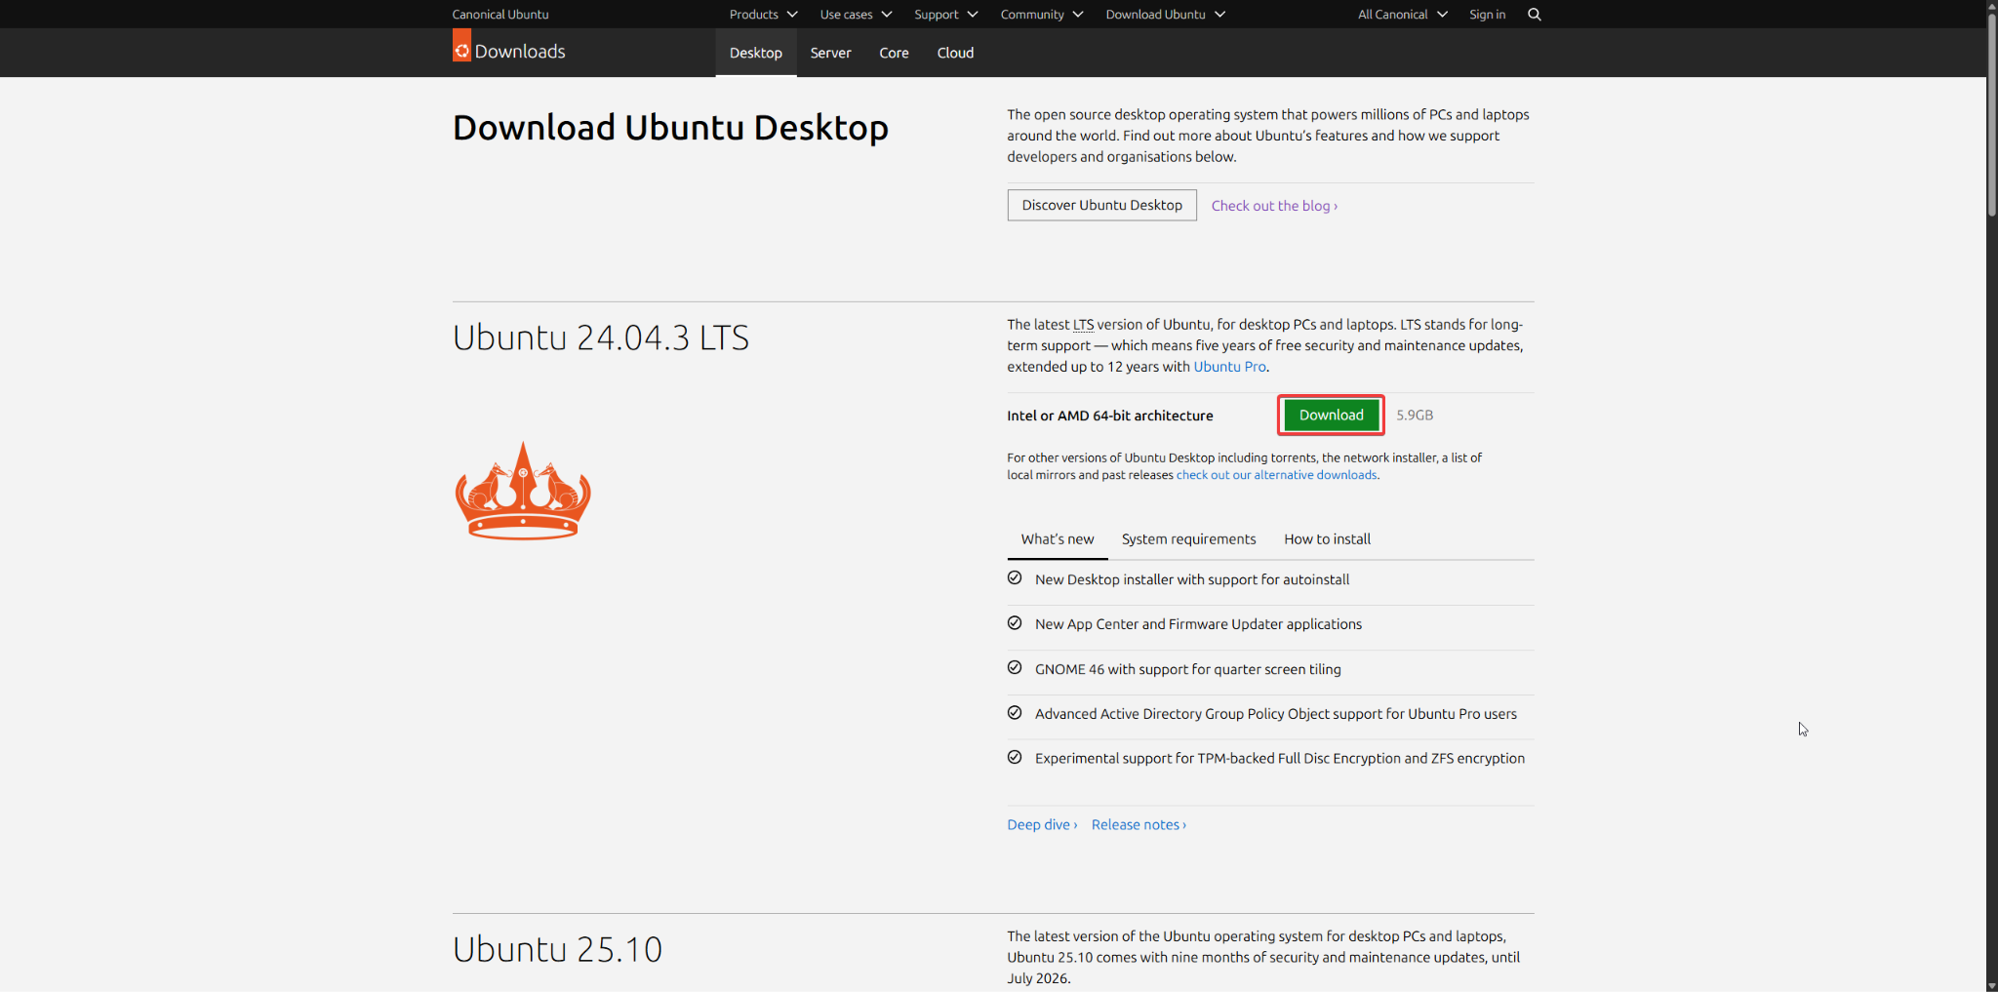Expand the Support menu
Viewport: 1998px width, 992px height.
tap(945, 15)
